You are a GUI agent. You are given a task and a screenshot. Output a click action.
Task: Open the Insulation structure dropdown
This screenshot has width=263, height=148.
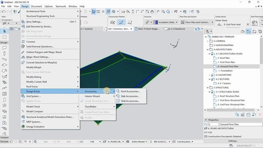(x=166, y=22)
